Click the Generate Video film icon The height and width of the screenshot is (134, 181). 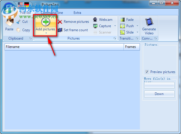(149, 22)
